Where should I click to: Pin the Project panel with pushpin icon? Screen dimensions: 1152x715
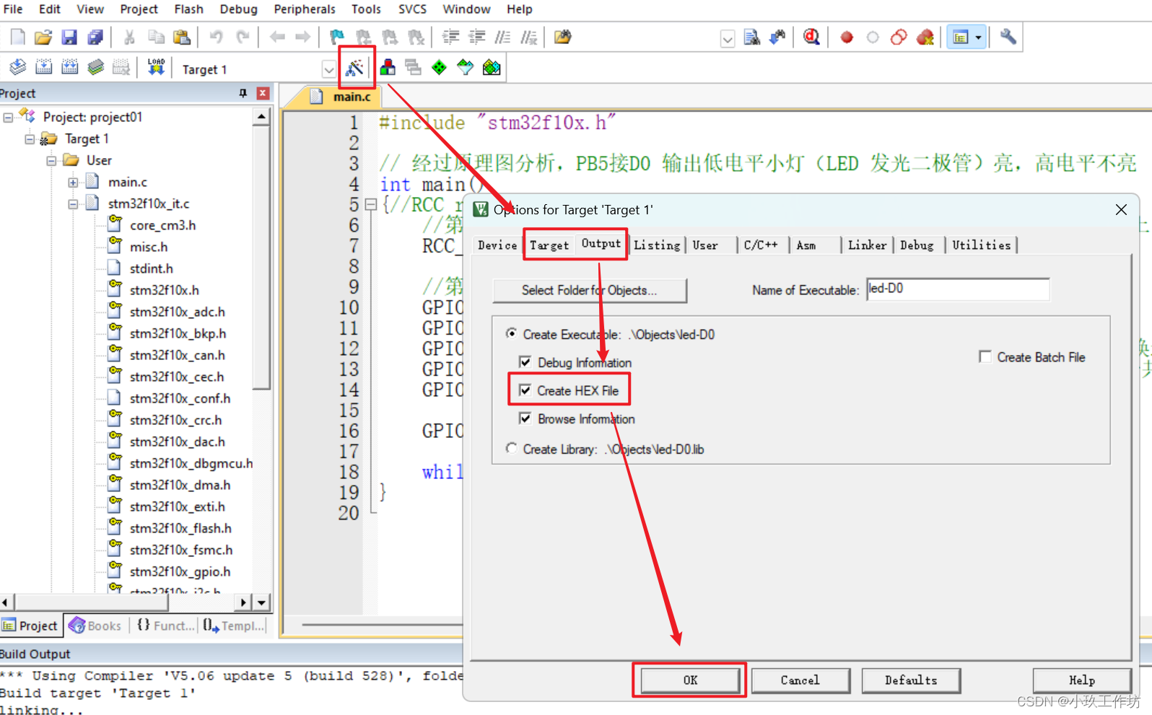(243, 93)
